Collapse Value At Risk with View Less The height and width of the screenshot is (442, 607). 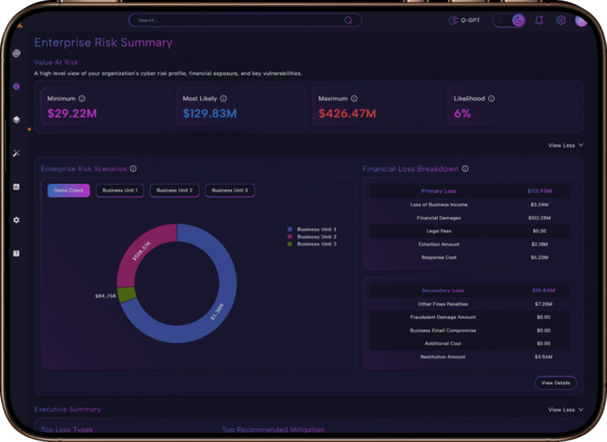(x=566, y=145)
